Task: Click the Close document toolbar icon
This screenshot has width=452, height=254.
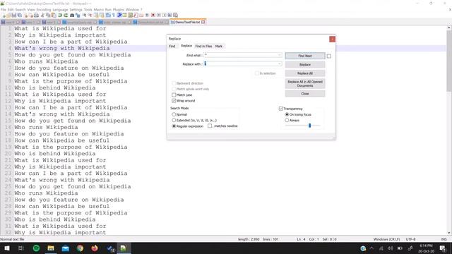Action: (x=25, y=15)
